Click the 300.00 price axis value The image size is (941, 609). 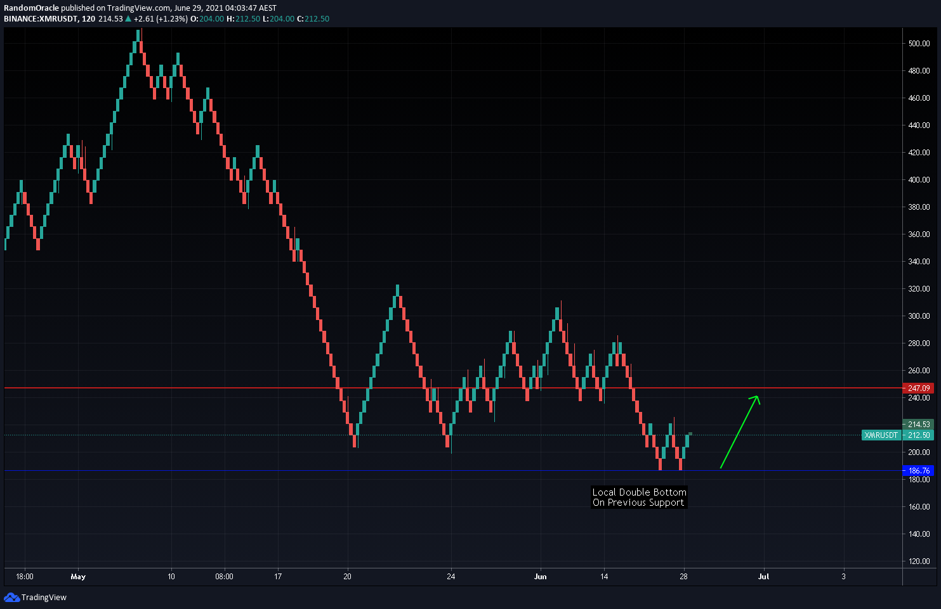pos(919,316)
